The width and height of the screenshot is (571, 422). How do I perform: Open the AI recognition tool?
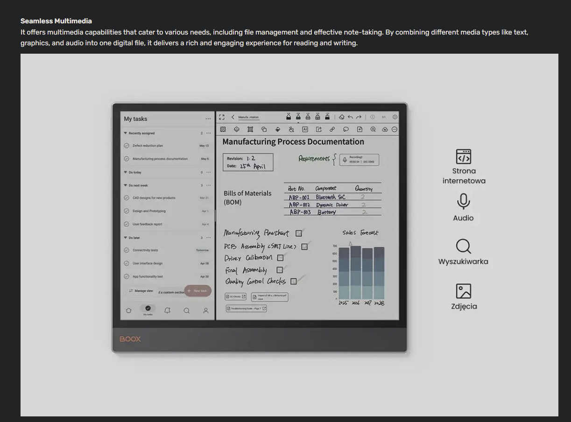click(305, 129)
